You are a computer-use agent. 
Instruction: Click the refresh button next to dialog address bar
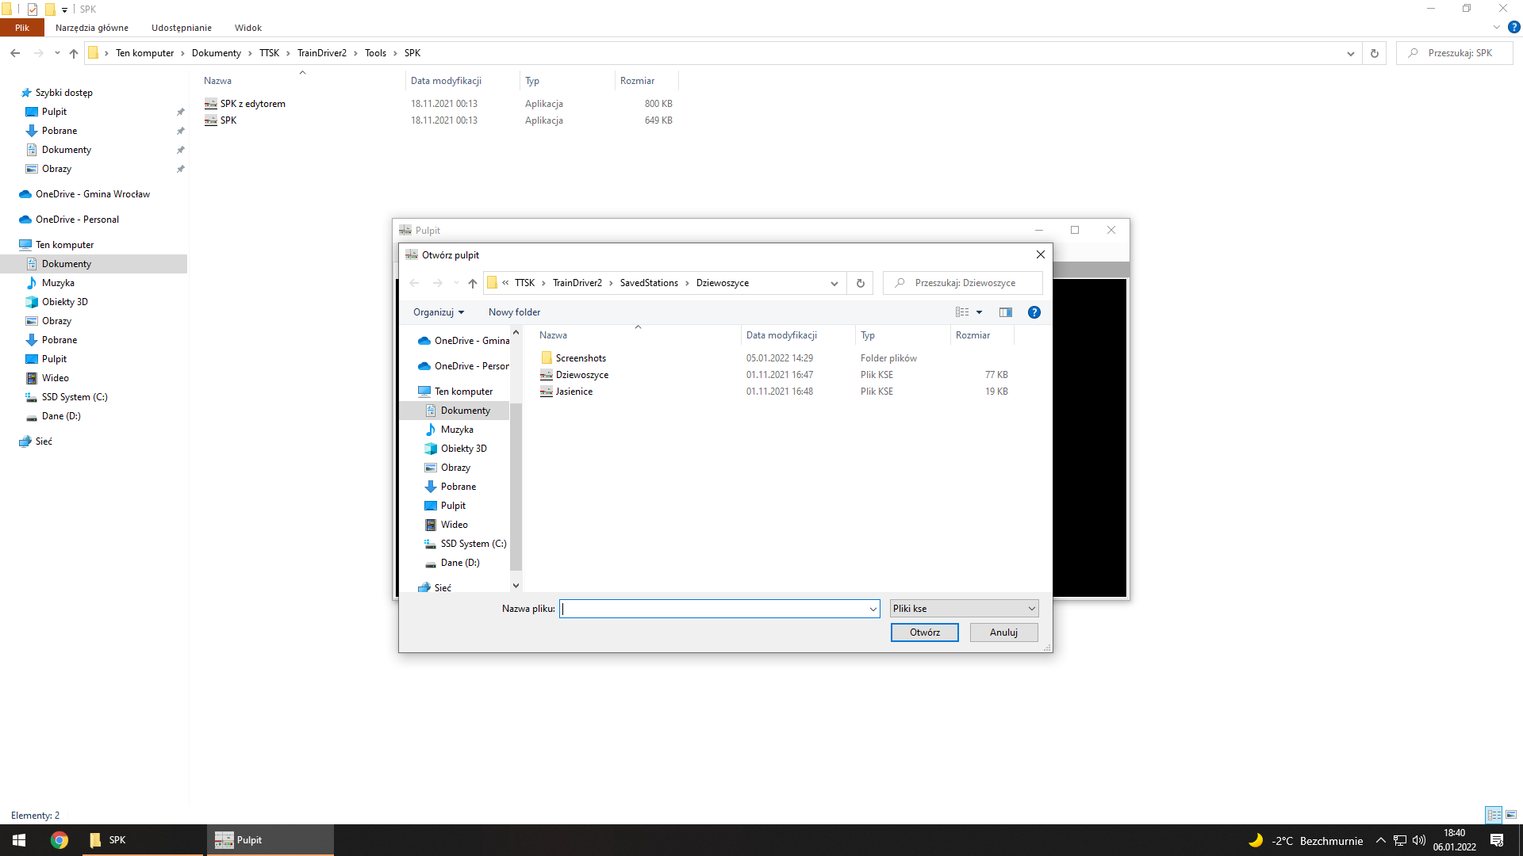(860, 283)
